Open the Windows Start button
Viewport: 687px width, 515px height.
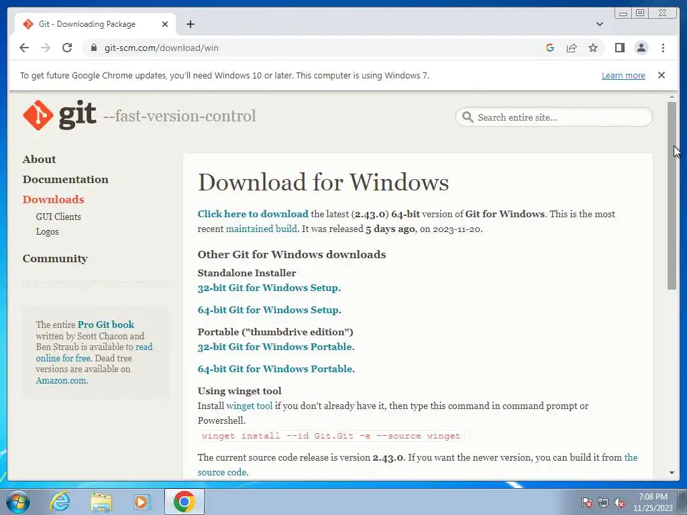(17, 502)
